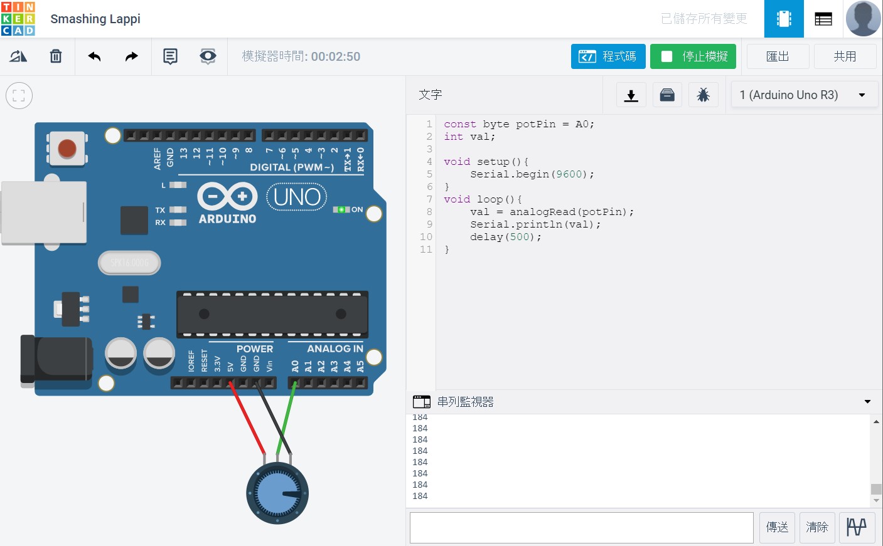883x546 pixels.
Task: Open the Arduino Uno R3 board dropdown
Action: [x=804, y=95]
